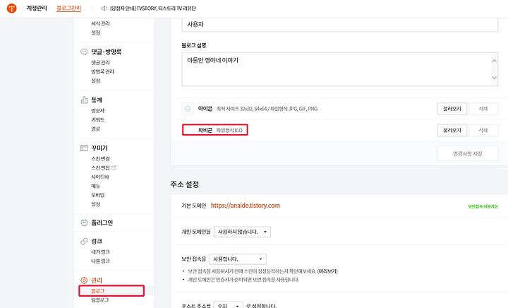508x308 pixels.
Task: Select 스킨 편집 under 꾸미기
Action: (x=100, y=167)
